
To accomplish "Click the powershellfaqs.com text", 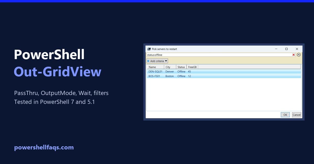I will tap(44, 148).
